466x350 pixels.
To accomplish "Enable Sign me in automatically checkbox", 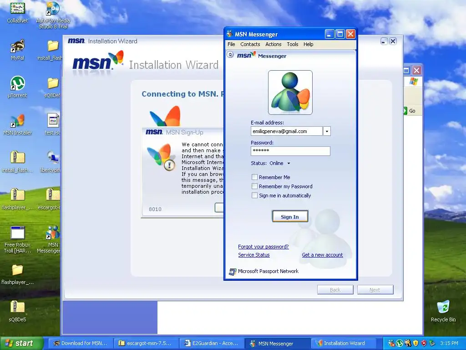I will (x=254, y=196).
